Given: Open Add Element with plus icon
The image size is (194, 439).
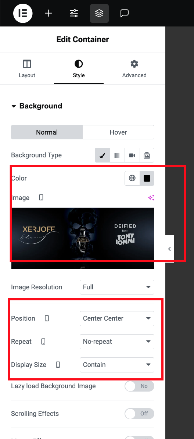Looking at the screenshot, I should (x=48, y=13).
